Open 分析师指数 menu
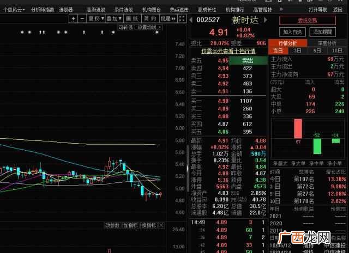 43,10
